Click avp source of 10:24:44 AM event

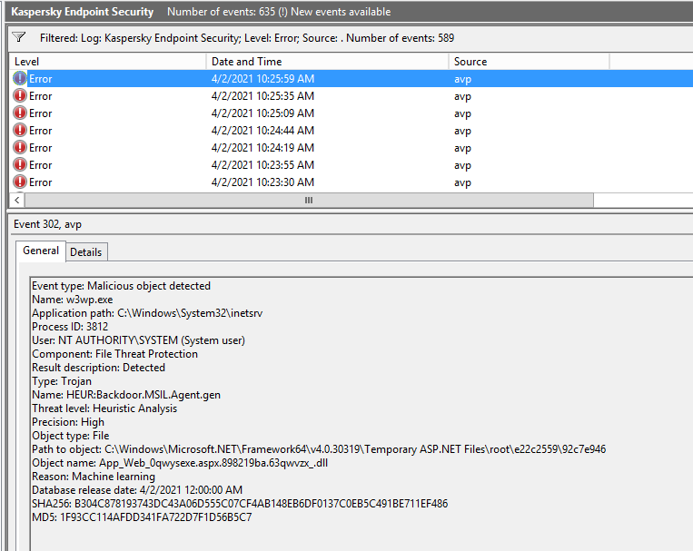click(x=462, y=132)
